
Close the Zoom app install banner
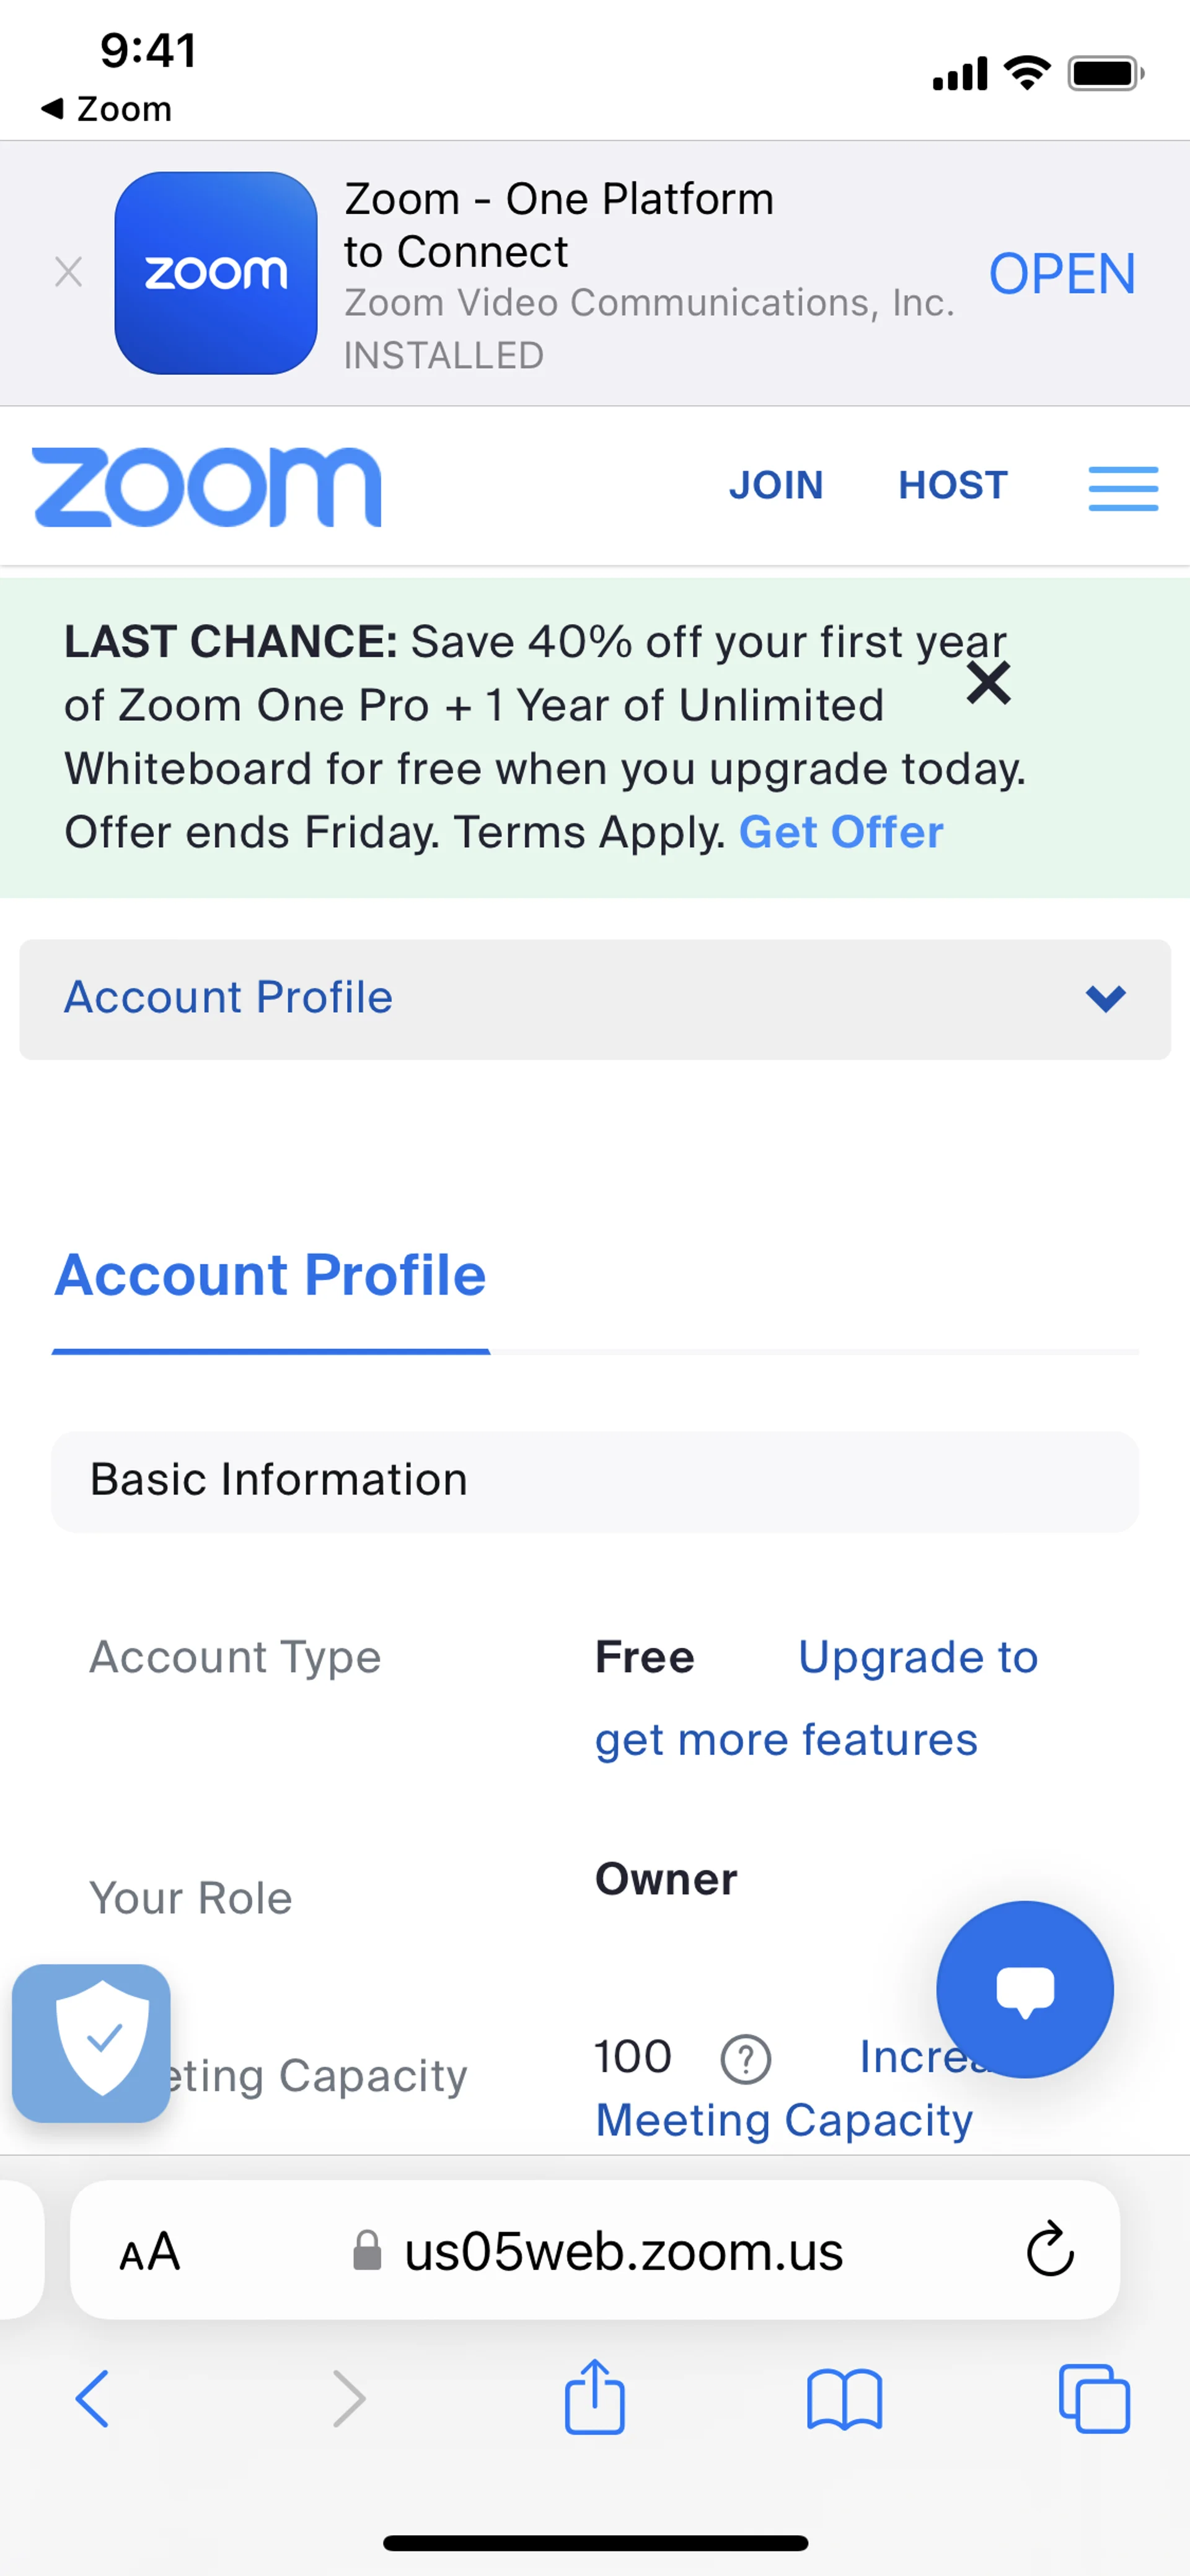click(68, 272)
